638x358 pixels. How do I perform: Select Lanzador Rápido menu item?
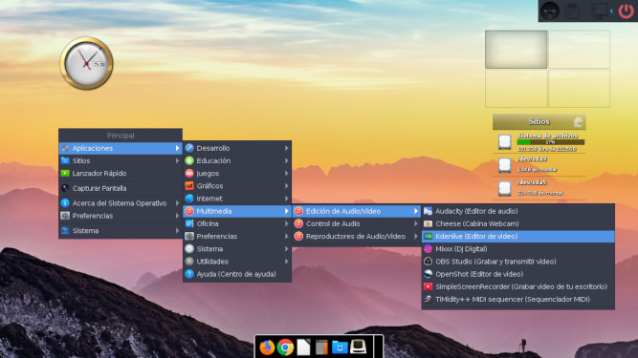pyautogui.click(x=121, y=174)
